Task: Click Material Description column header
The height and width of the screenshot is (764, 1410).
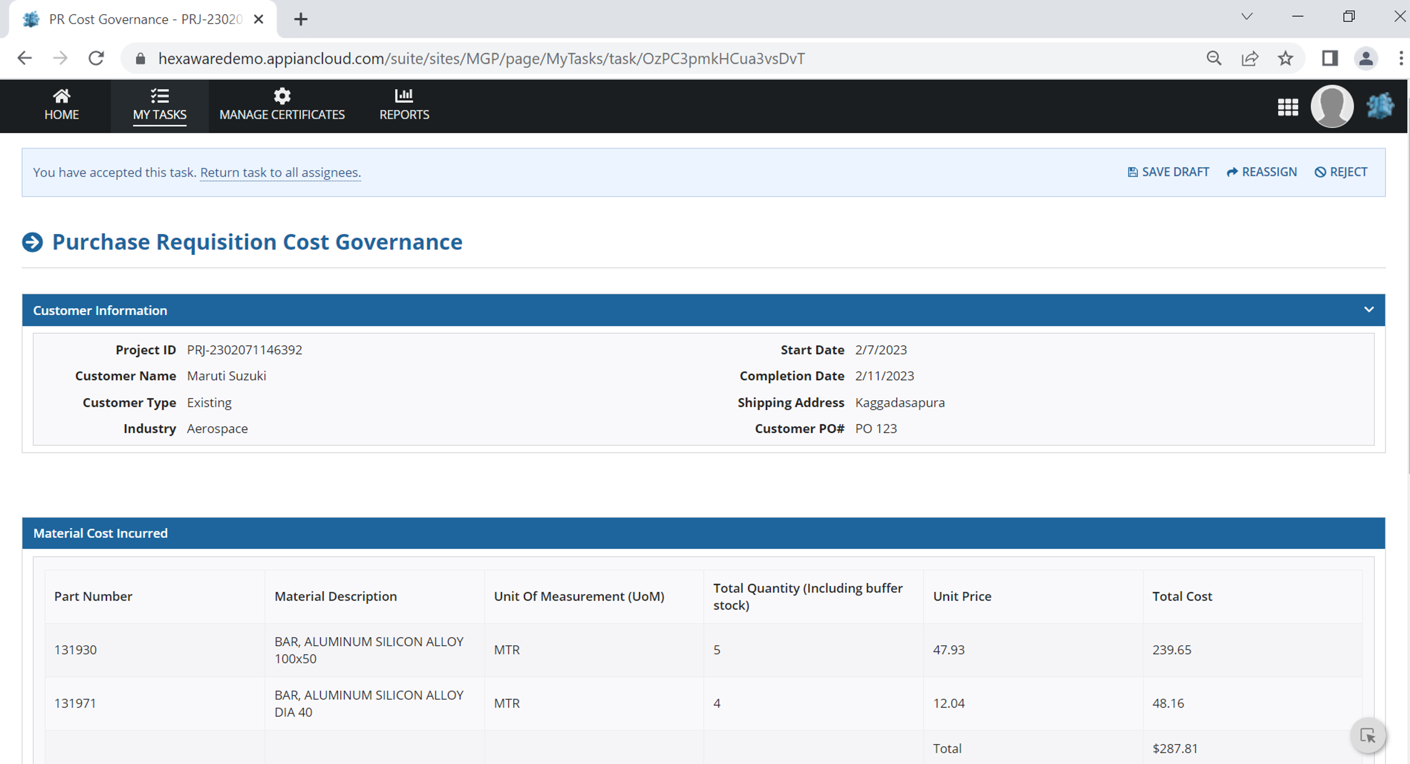Action: click(x=336, y=597)
